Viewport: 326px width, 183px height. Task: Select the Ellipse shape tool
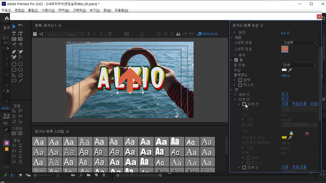tap(14, 80)
